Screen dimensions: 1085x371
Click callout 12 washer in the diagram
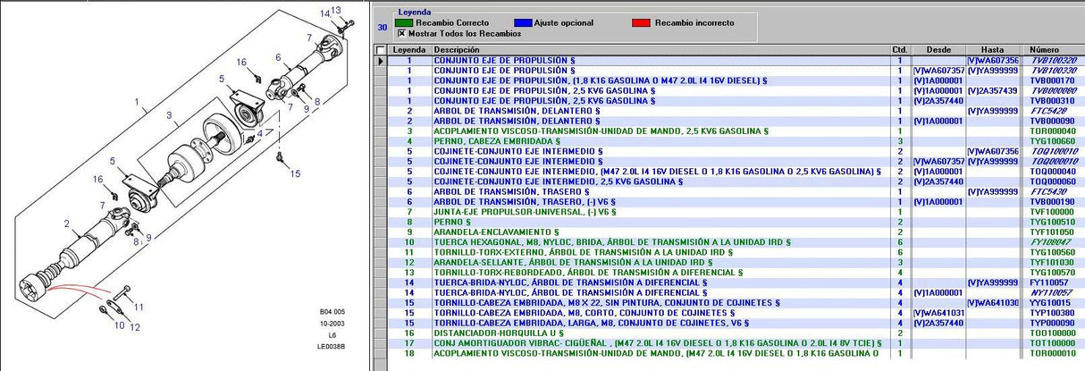(135, 328)
